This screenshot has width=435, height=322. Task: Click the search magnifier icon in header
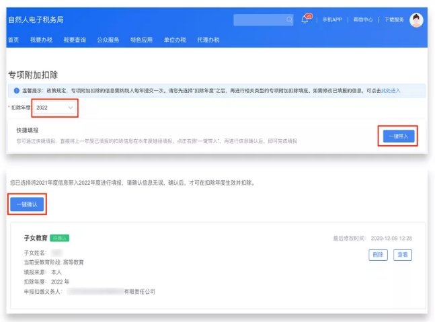pos(289,19)
